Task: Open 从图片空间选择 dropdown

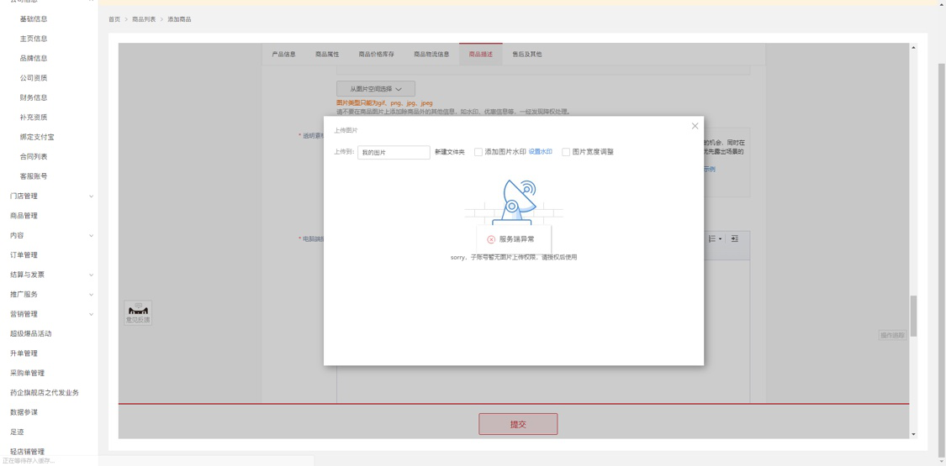Action: click(x=375, y=88)
